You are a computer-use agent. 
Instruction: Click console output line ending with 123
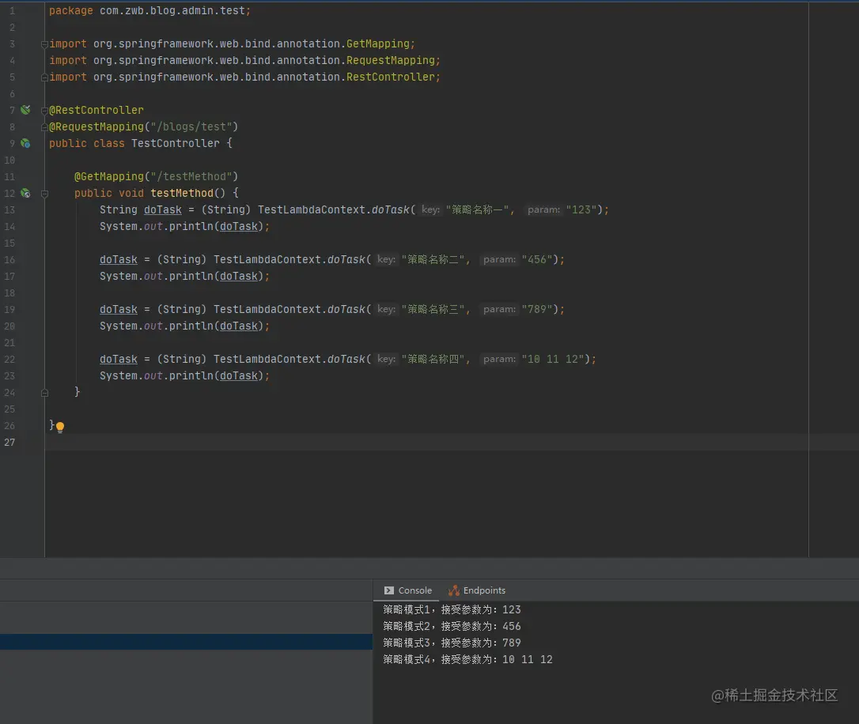pyautogui.click(x=452, y=609)
